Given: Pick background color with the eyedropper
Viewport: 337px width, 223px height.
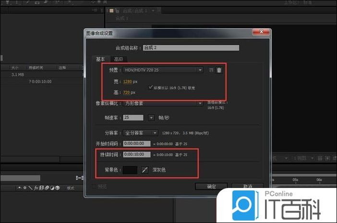Looking at the screenshot, I should click(144, 170).
